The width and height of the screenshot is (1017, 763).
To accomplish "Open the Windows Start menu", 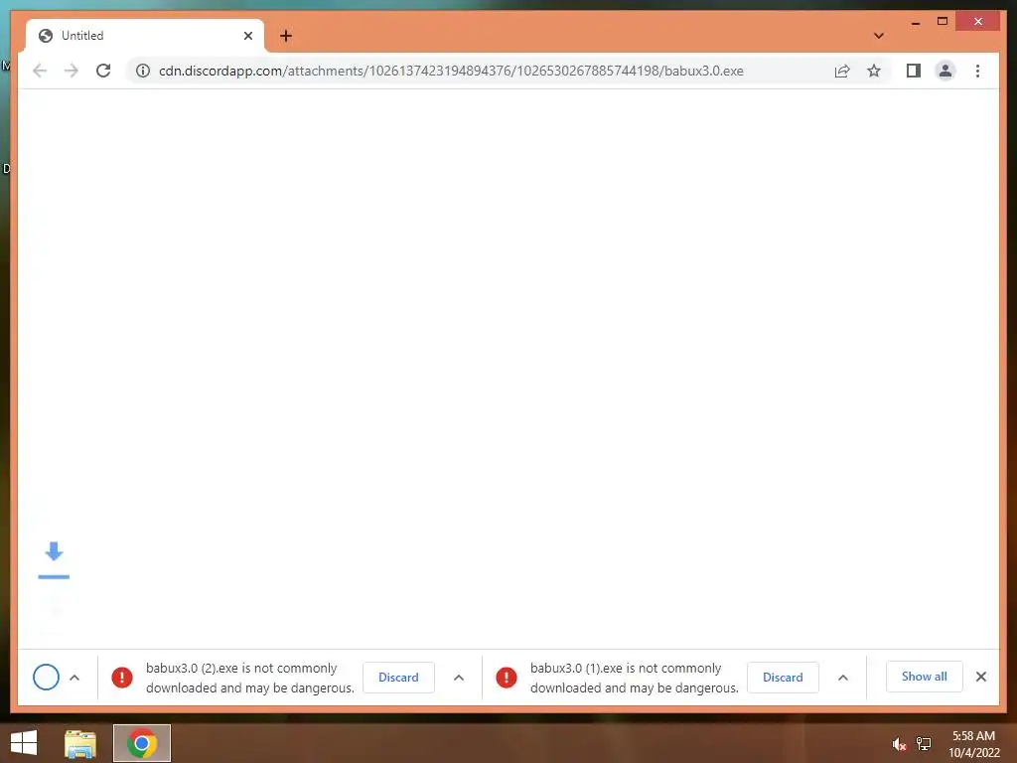I will tap(24, 743).
